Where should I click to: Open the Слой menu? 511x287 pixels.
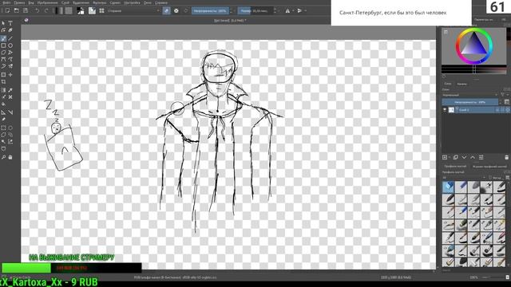pyautogui.click(x=65, y=2)
